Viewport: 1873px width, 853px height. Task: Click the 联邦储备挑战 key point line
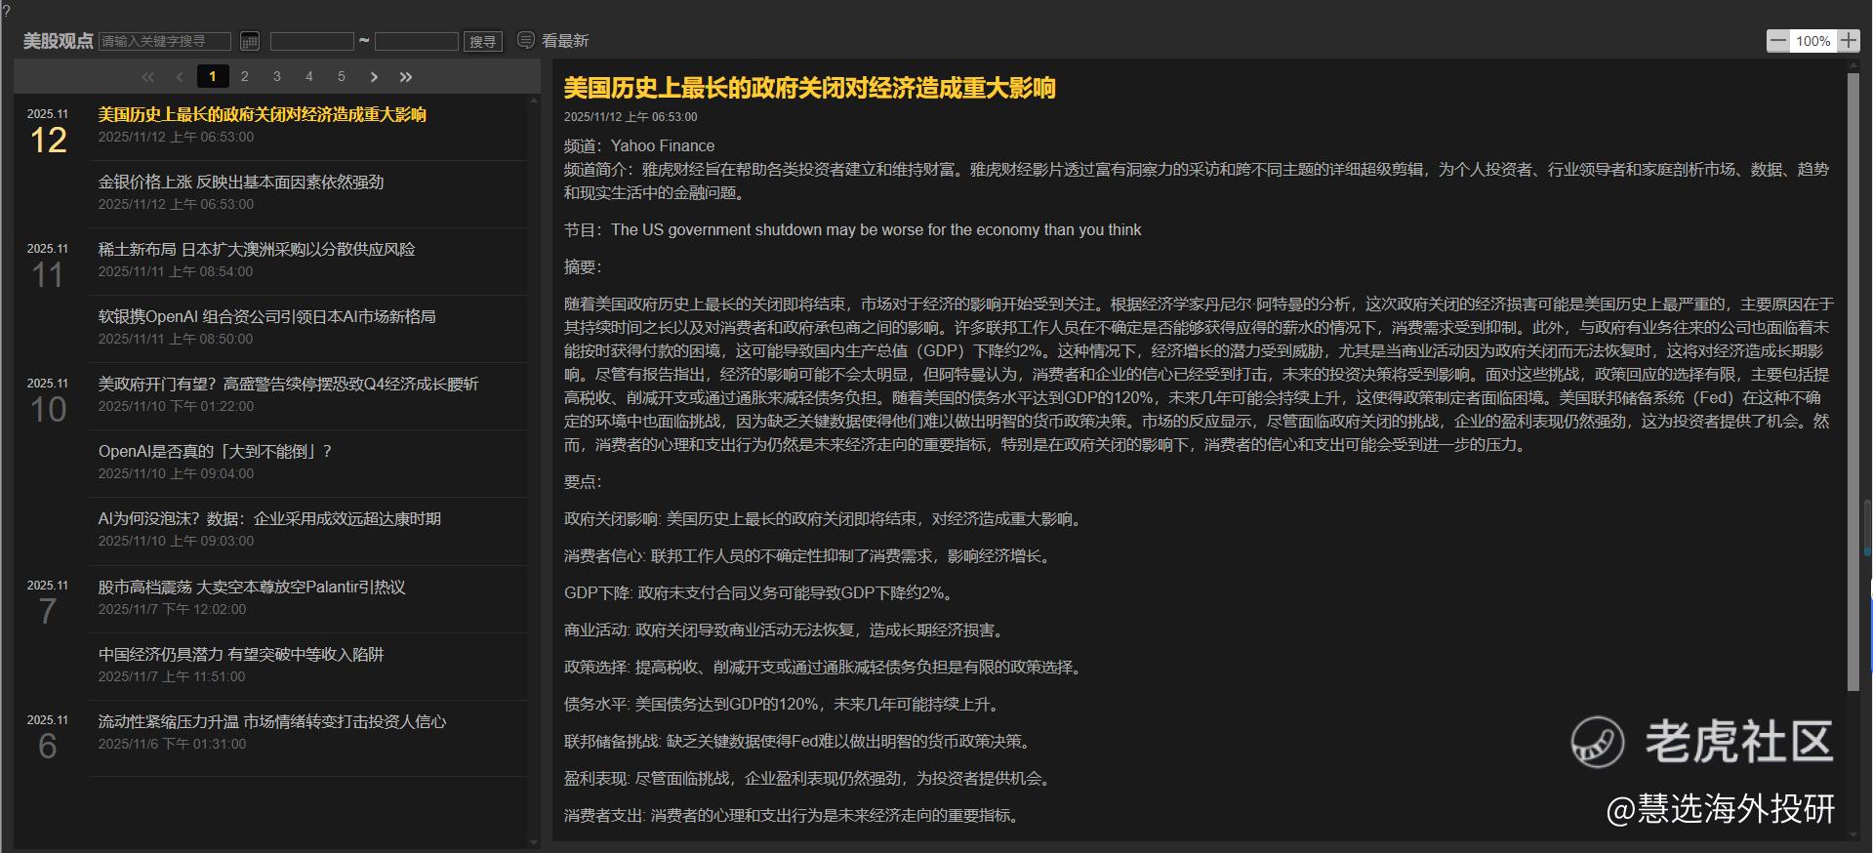[x=798, y=741]
